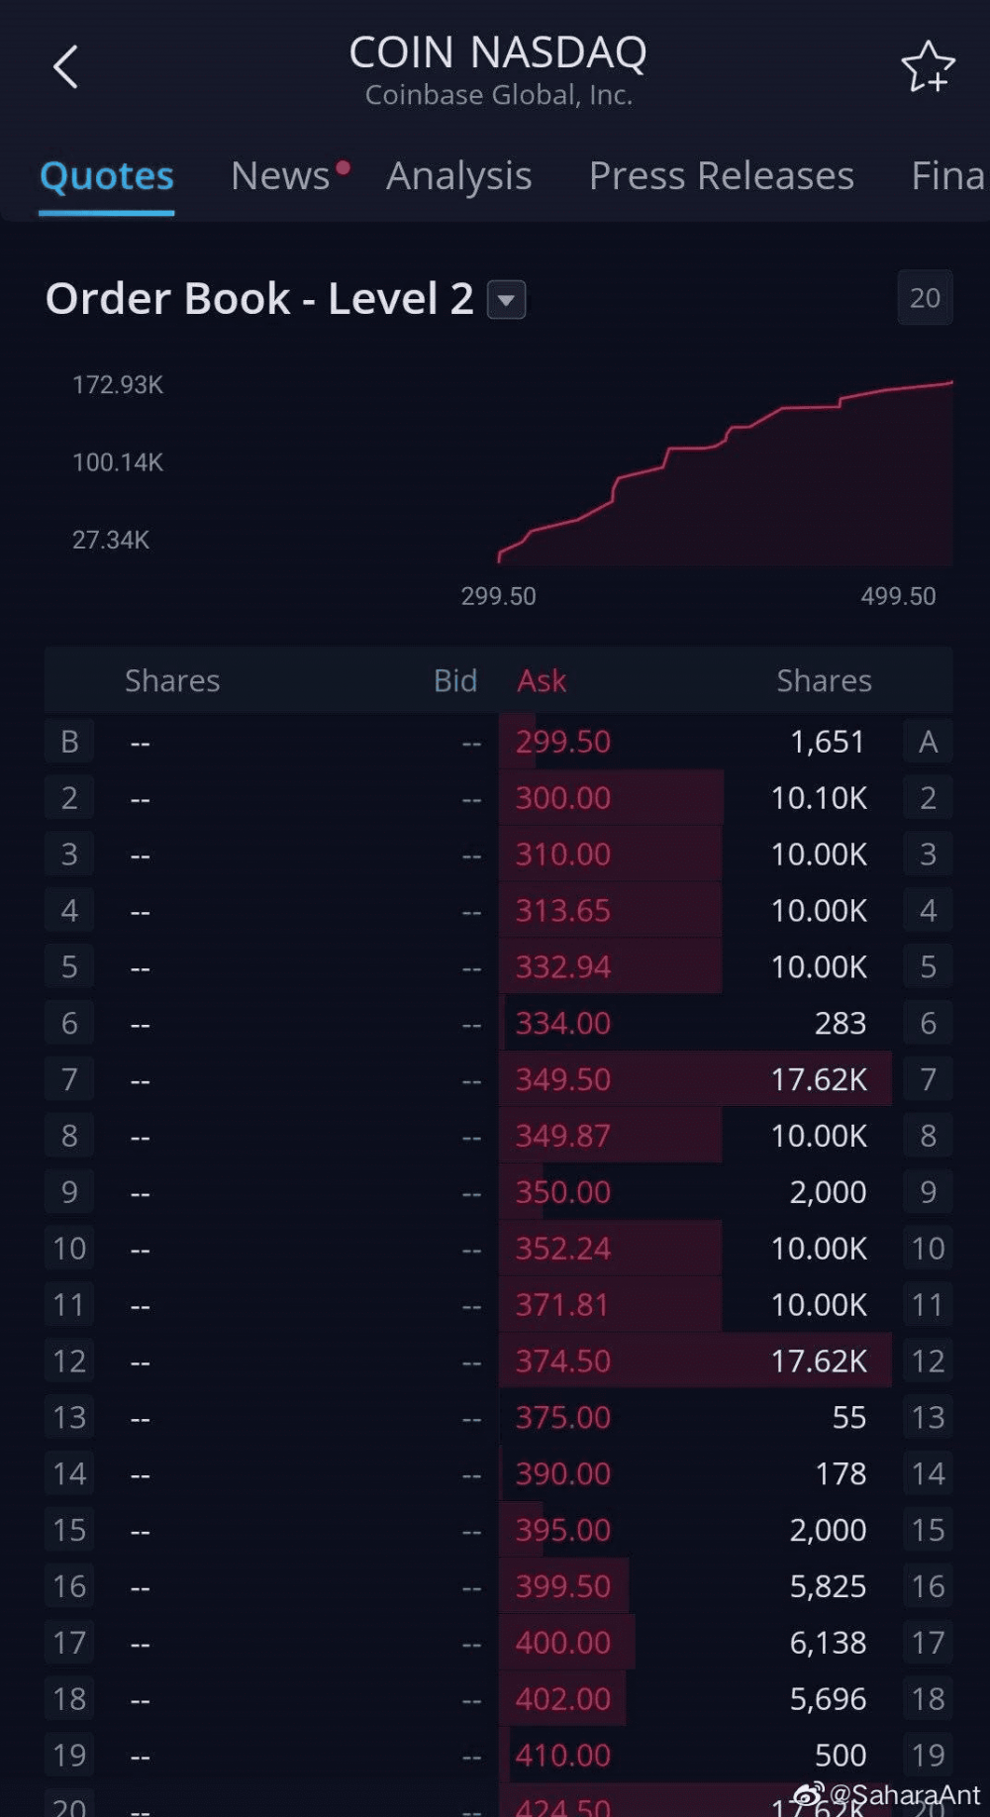Viewport: 990px width, 1817px height.
Task: Tap the back arrow to exit quote page
Action: [65, 67]
